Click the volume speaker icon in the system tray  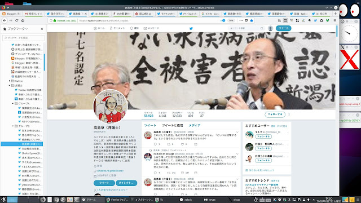[x=309, y=200]
